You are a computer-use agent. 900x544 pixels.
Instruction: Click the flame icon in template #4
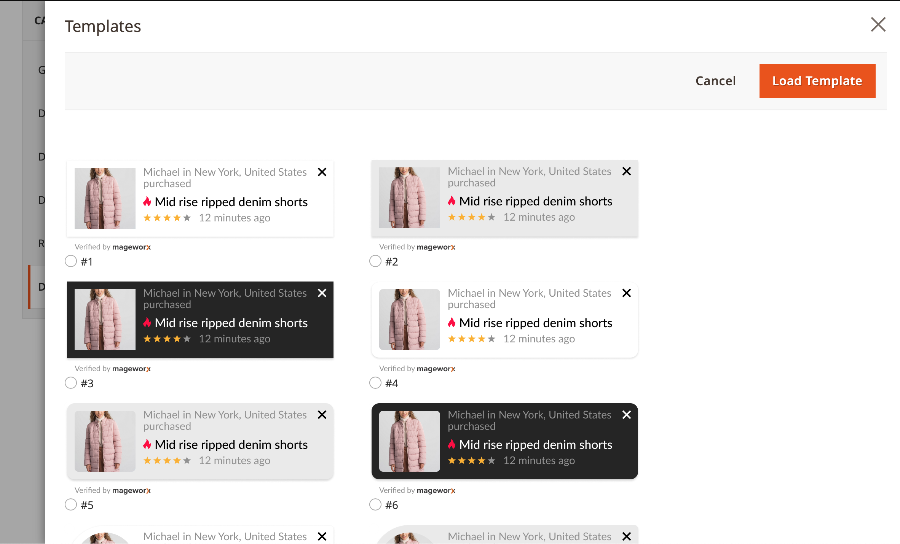tap(452, 323)
